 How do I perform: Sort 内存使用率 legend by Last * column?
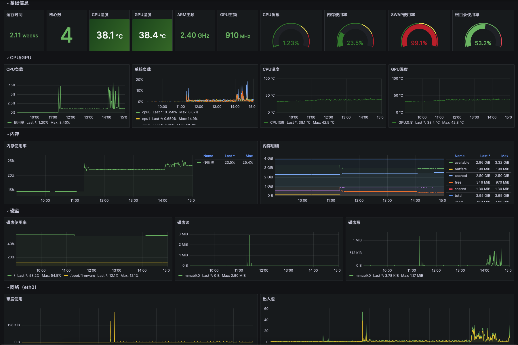point(230,156)
